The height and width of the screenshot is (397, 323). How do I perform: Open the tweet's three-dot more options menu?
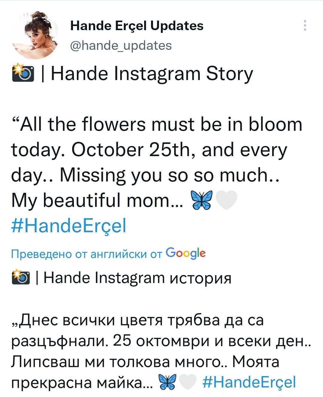point(305,26)
